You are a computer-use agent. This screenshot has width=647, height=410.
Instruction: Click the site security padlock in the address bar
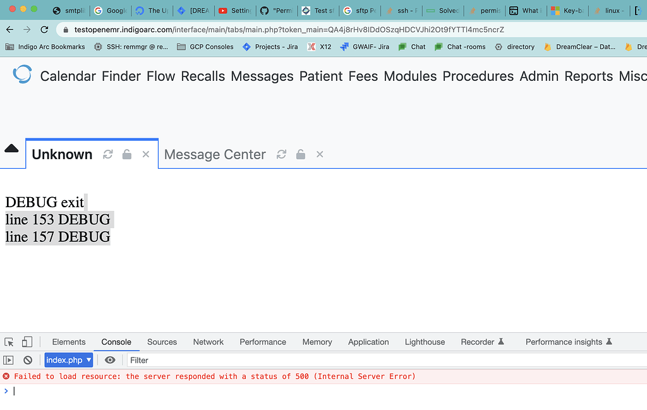[67, 29]
